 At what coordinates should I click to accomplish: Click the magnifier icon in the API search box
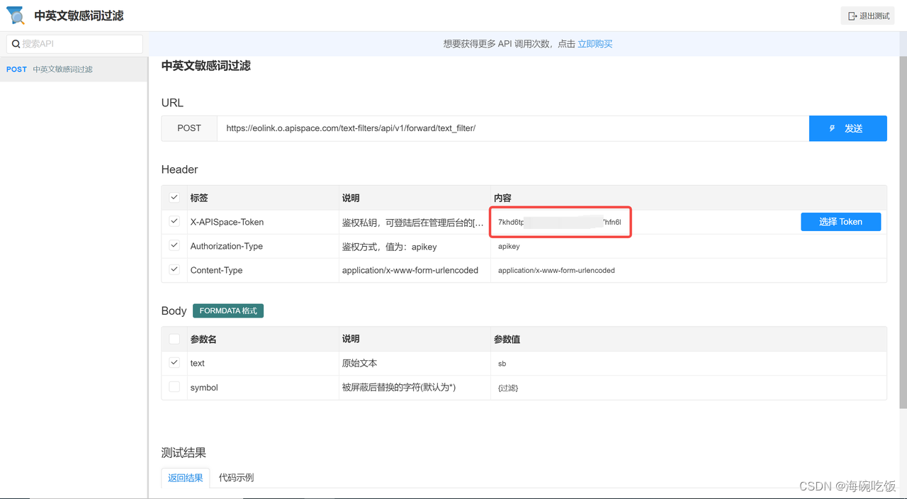[x=16, y=43]
